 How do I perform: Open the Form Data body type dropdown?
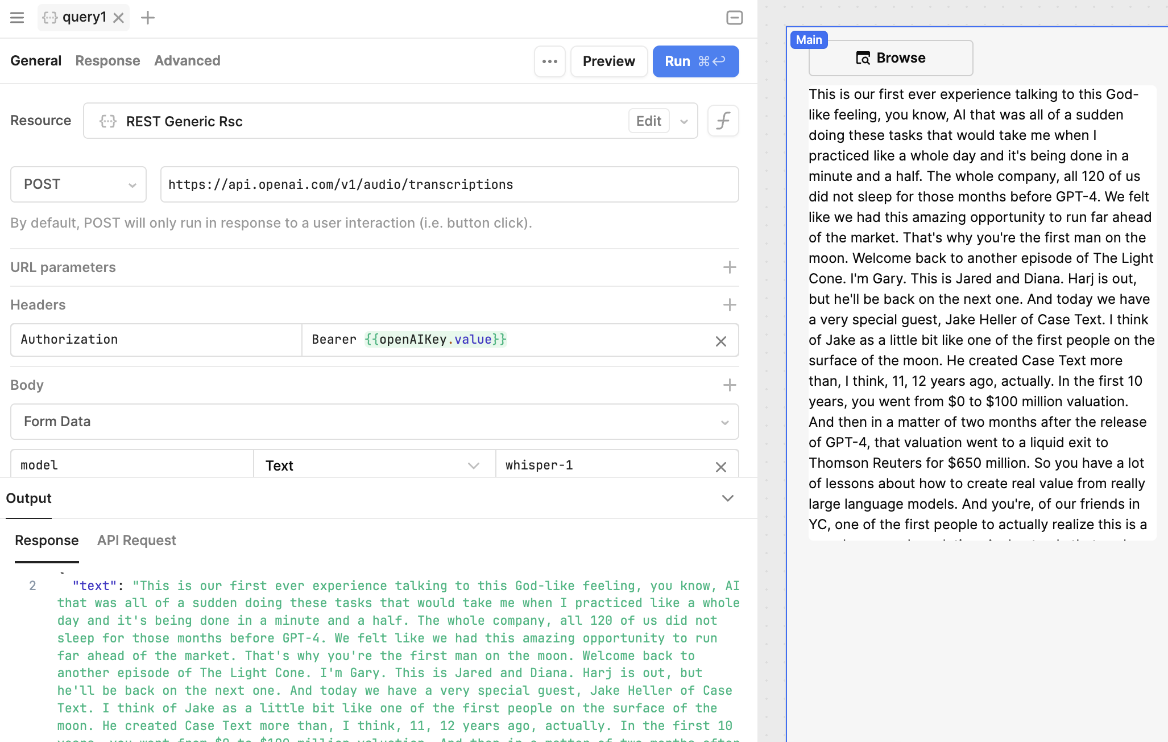pos(374,422)
